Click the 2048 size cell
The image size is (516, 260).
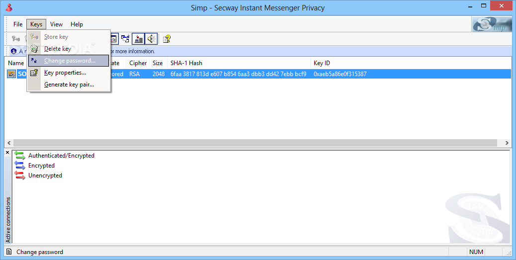tap(159, 74)
